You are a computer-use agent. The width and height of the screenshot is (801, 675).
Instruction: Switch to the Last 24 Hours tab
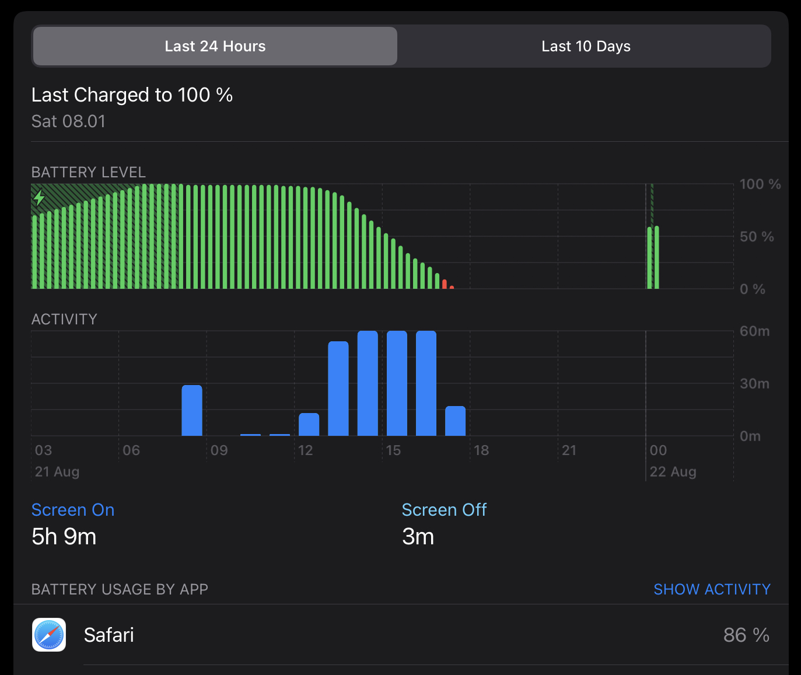pos(215,46)
